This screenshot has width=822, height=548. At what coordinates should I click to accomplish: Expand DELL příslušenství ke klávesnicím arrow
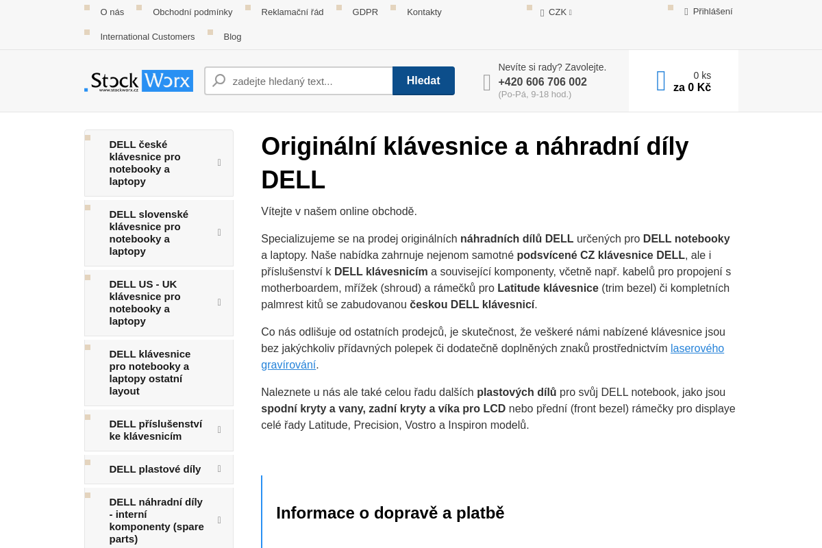coord(219,430)
